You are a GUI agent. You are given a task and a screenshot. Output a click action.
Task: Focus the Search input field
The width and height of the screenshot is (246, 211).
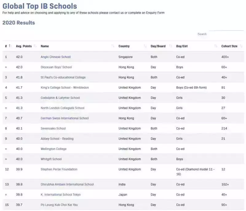point(226,34)
